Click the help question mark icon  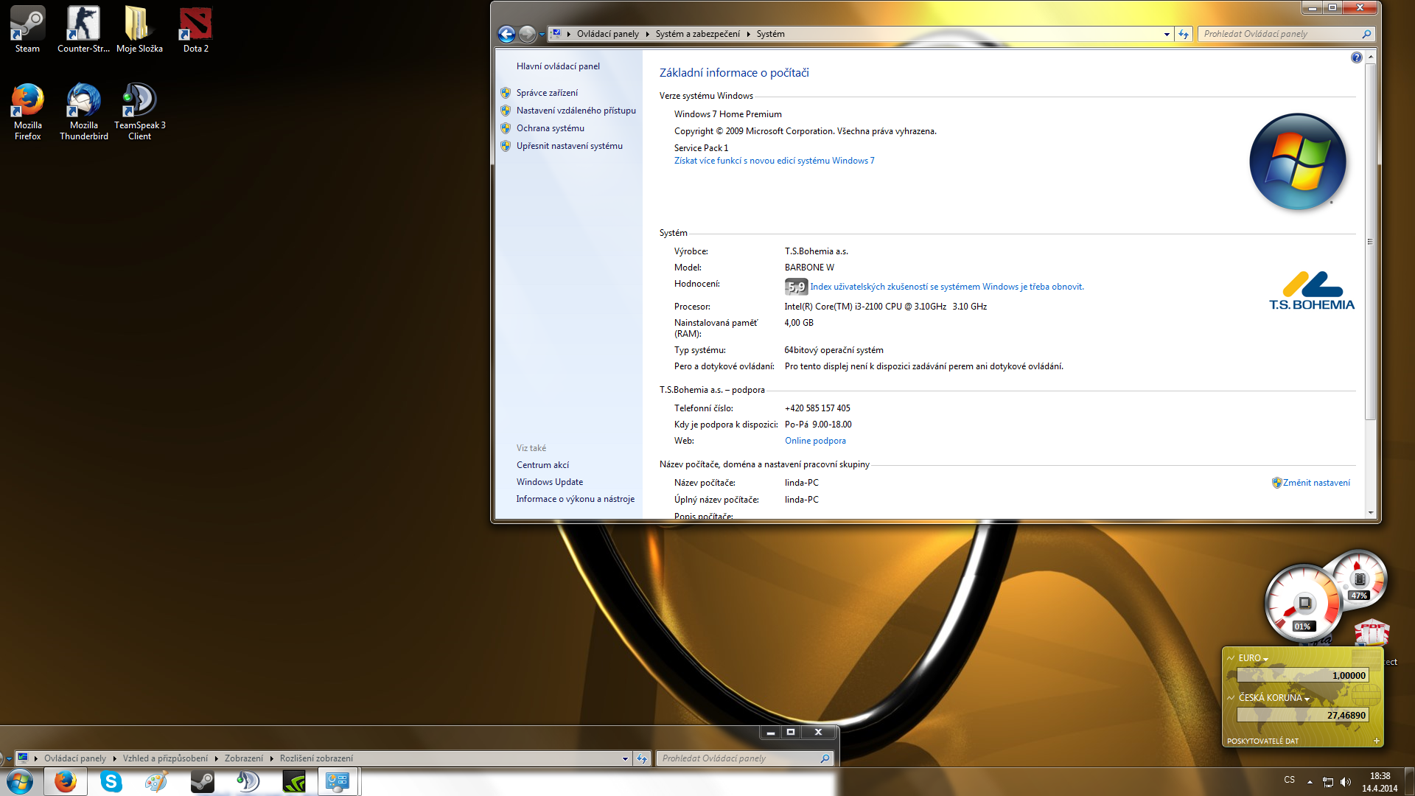(1356, 57)
